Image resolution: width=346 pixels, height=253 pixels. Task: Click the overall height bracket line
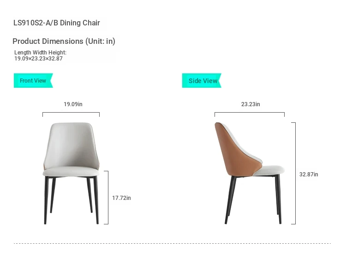pos(294,173)
